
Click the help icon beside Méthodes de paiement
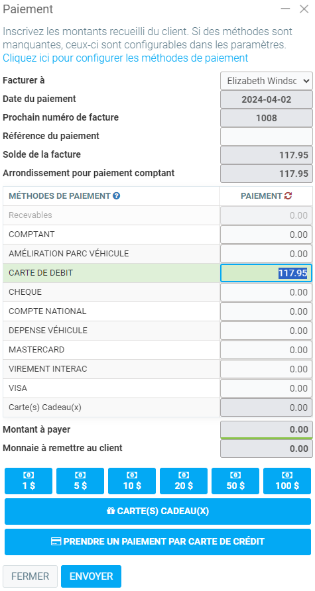coord(117,195)
